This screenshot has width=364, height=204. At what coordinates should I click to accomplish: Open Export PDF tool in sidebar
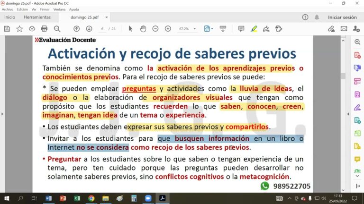click(x=357, y=68)
